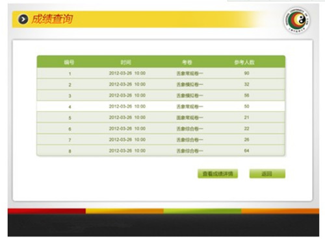Click the university yin-yang logo emblem
The width and height of the screenshot is (325, 245).
coord(297,20)
